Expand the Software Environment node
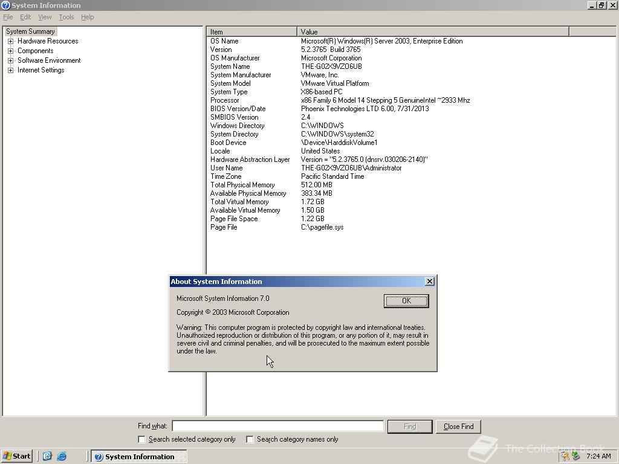The width and height of the screenshot is (619, 464). coord(11,60)
